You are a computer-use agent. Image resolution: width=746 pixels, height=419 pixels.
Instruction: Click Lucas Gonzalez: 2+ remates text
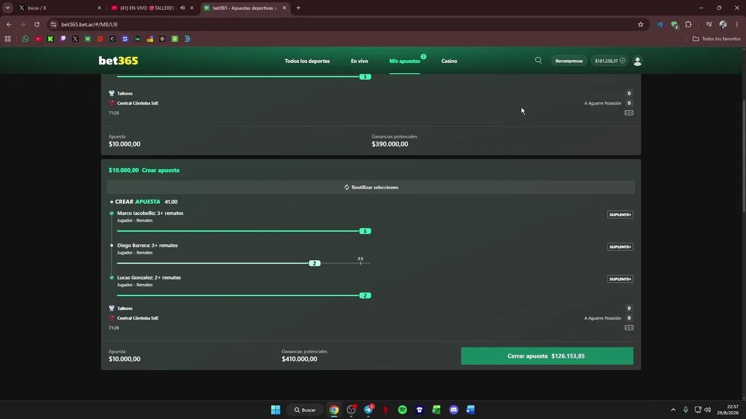click(149, 278)
